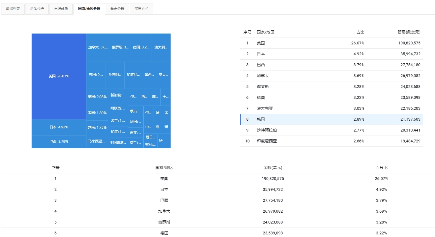
Task: Select the 韩国 treemap cell
Action: pos(96,75)
